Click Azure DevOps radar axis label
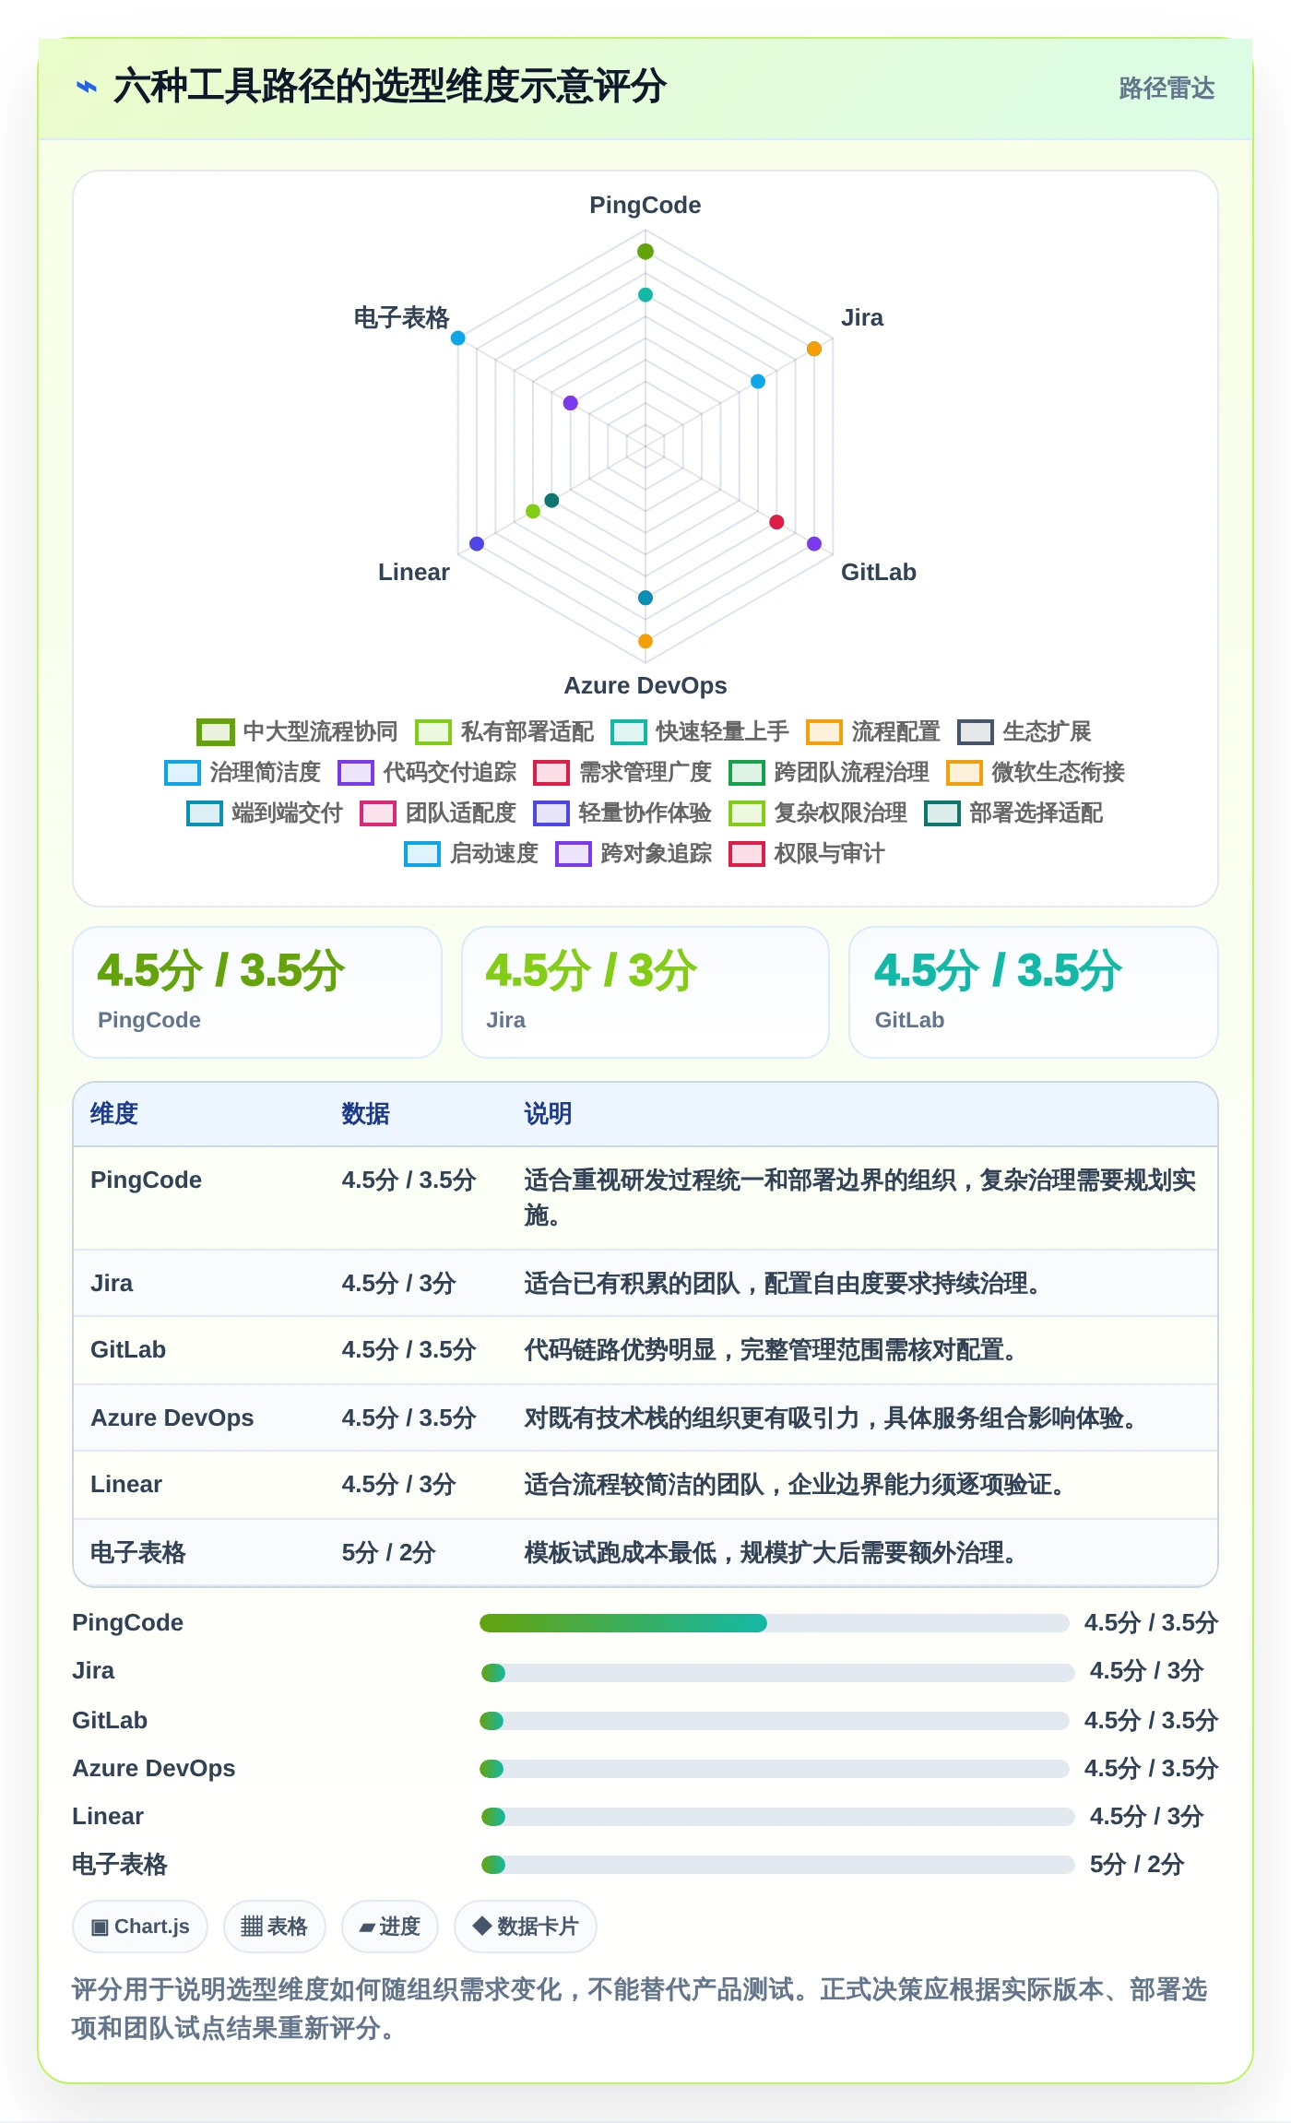 tap(645, 685)
